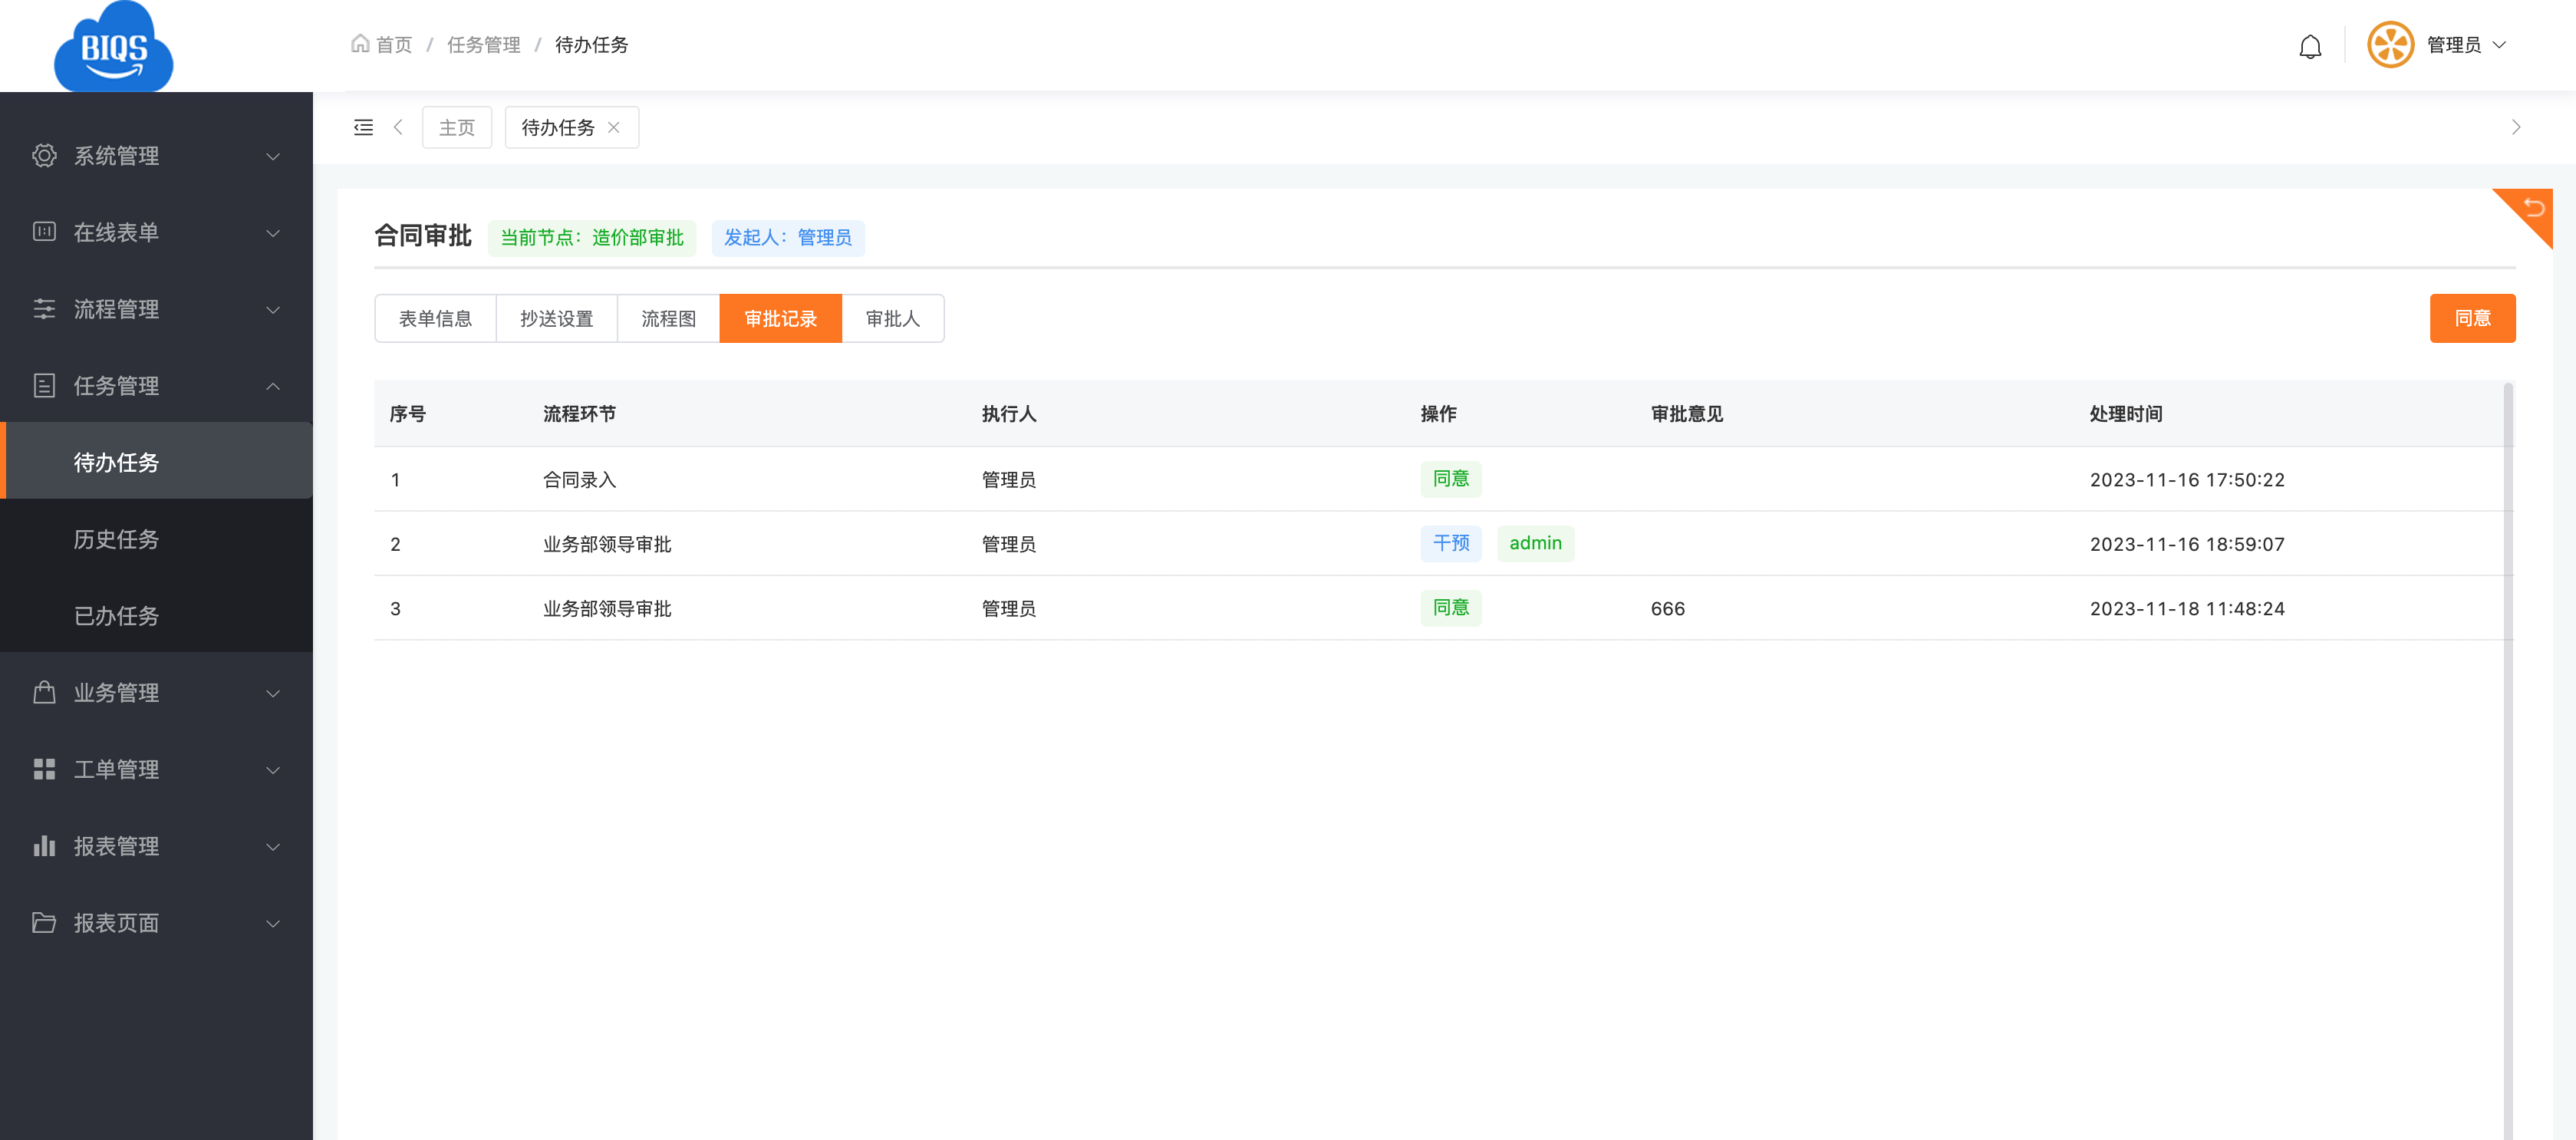Click the timestamp 2023-11-16 18:59:07

2187,544
